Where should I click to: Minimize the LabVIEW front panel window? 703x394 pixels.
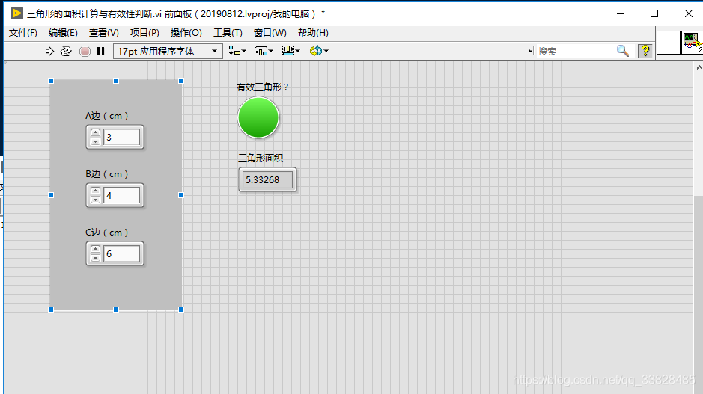pos(621,13)
